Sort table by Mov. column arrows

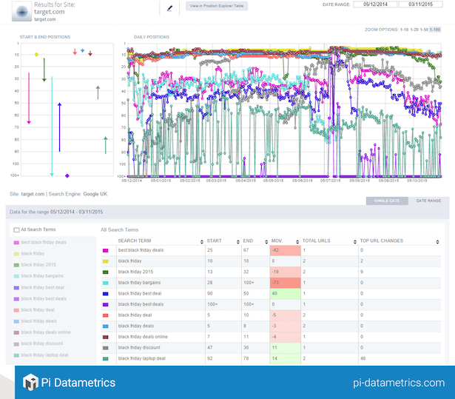pyautogui.click(x=297, y=241)
